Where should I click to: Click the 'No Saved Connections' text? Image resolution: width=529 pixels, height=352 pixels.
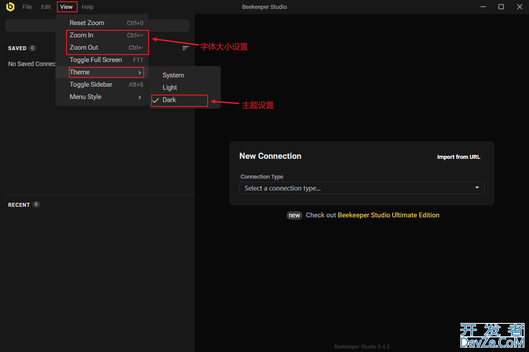[32, 64]
